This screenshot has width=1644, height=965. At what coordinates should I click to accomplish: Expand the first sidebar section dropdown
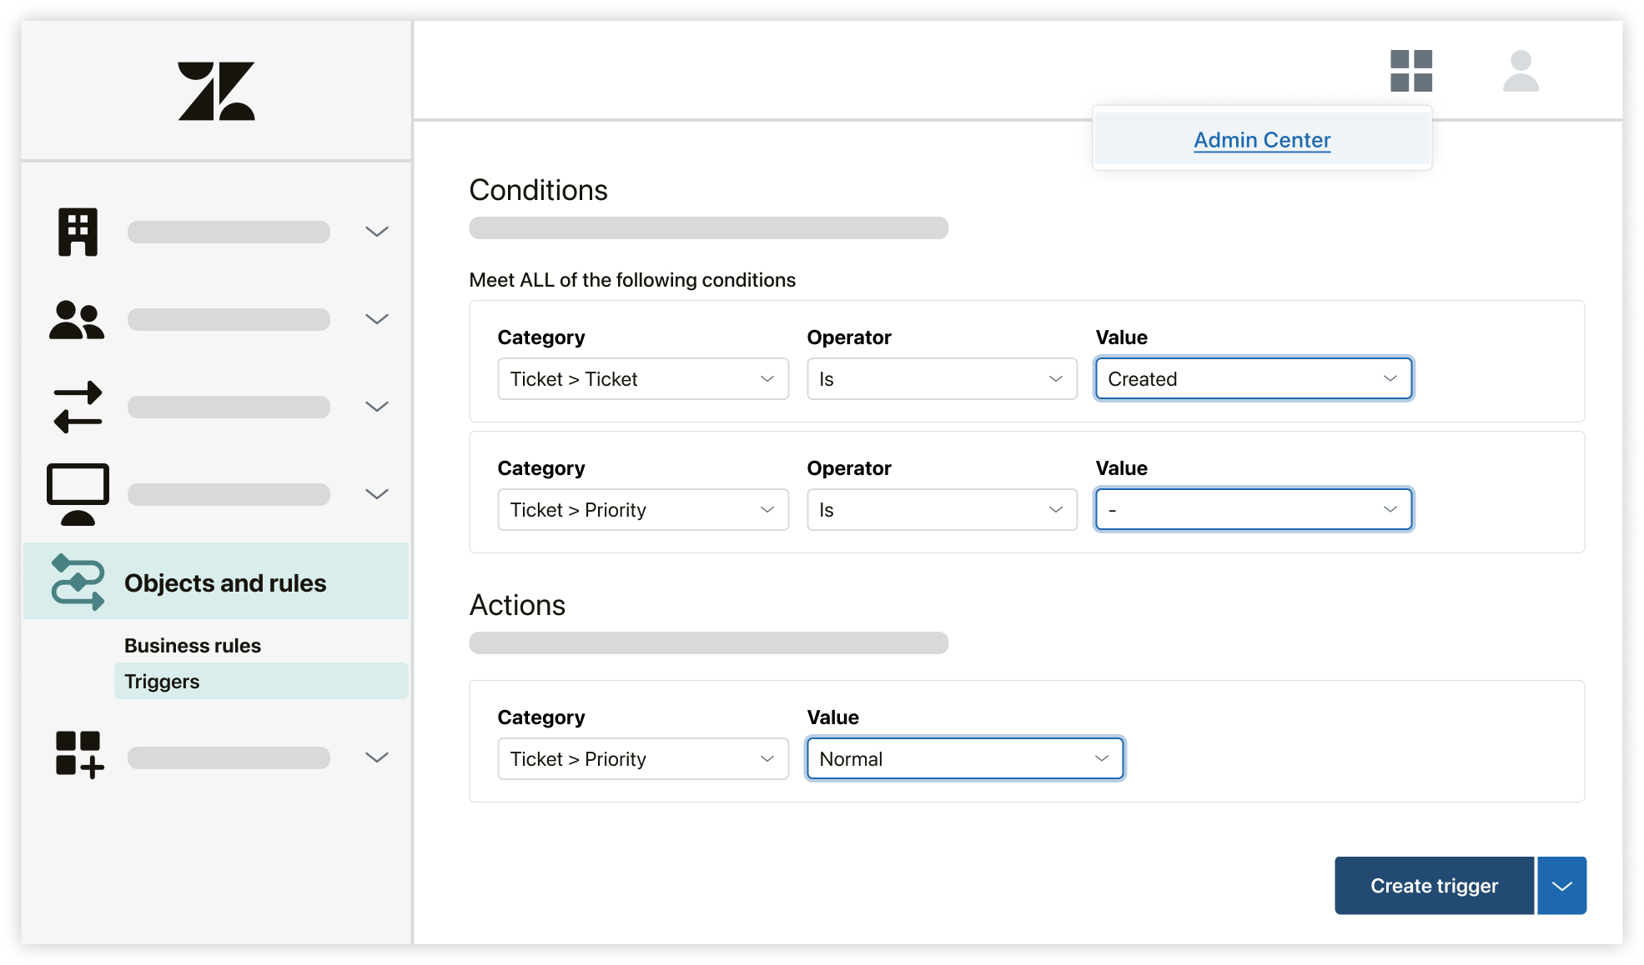pos(376,231)
